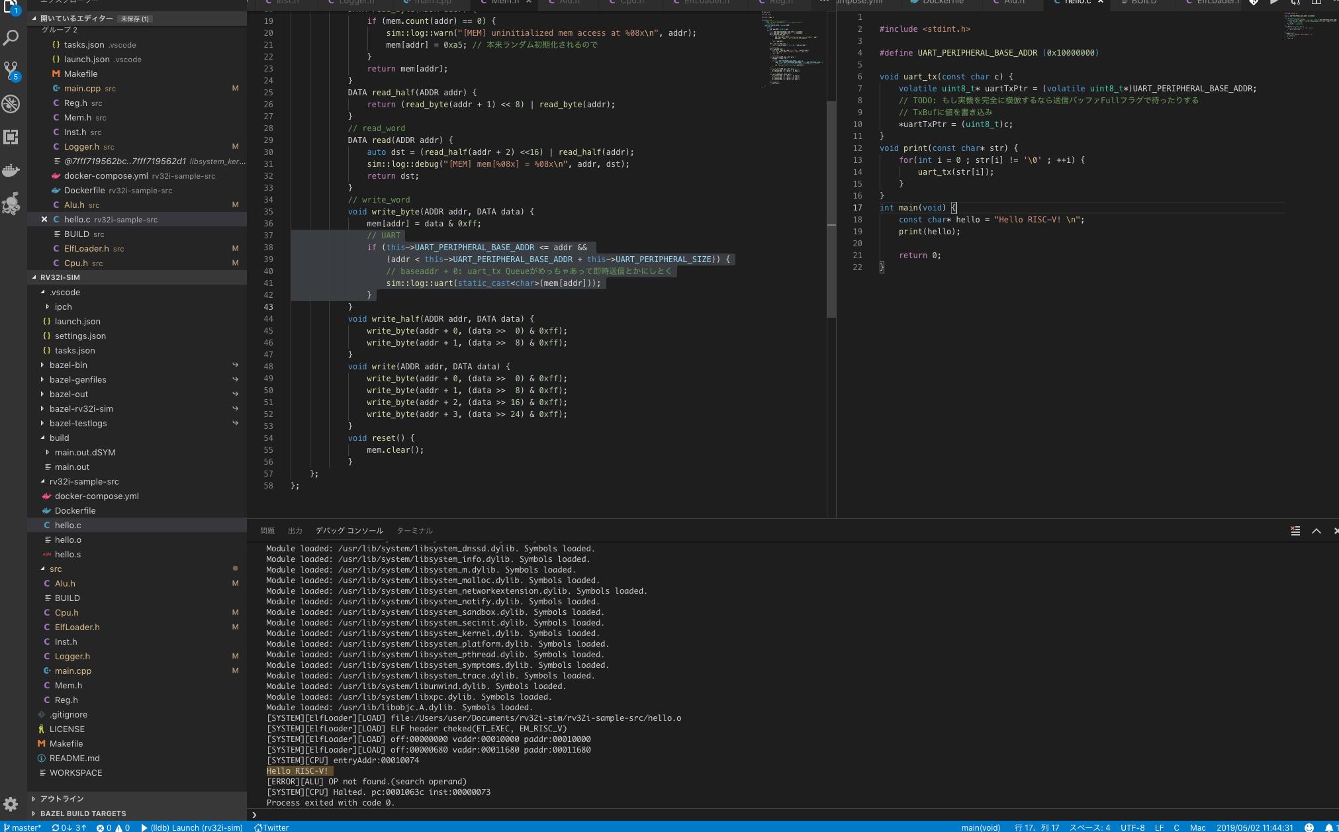
Task: Click main(void) scope in status bar
Action: [x=981, y=827]
